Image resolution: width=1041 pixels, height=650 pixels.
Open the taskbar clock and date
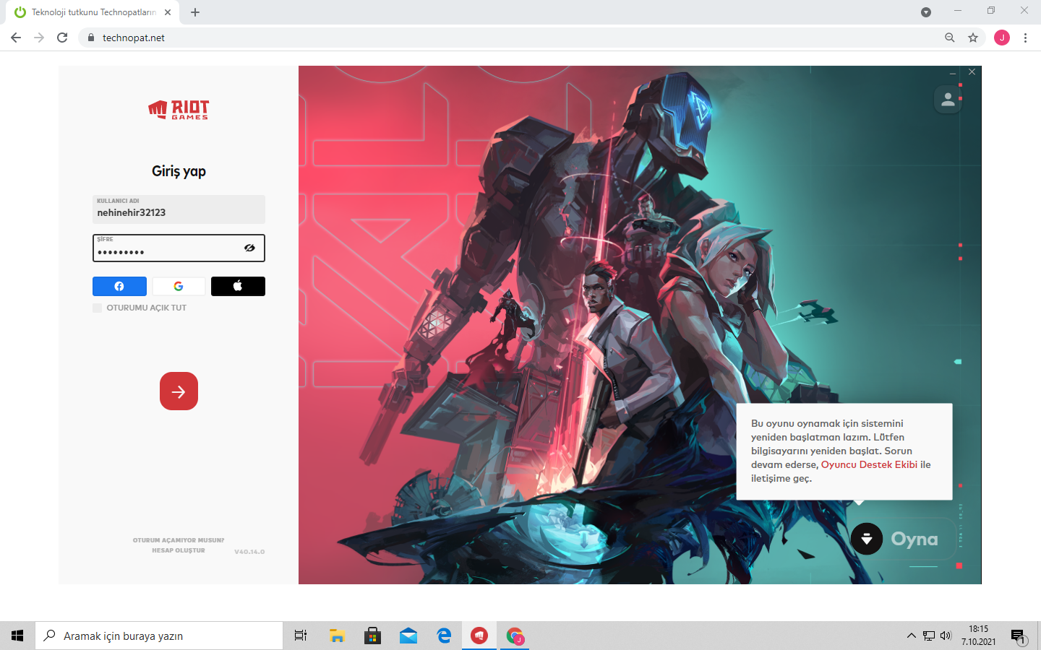tap(979, 636)
